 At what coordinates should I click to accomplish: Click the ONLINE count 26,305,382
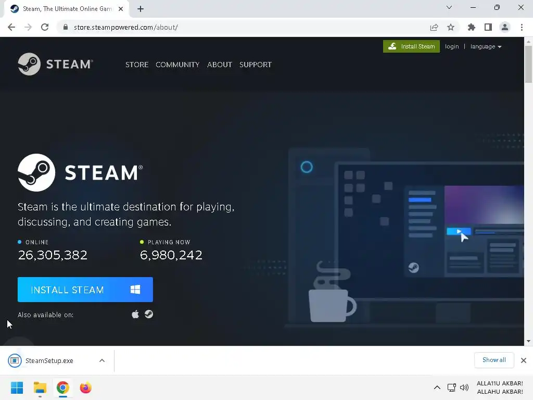pos(53,255)
